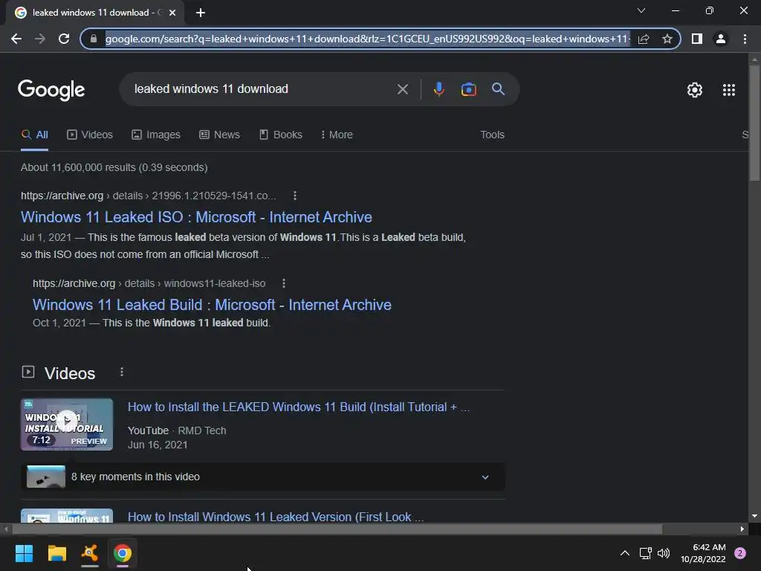The image size is (761, 571).
Task: Open the search Tools option
Action: pyautogui.click(x=492, y=135)
